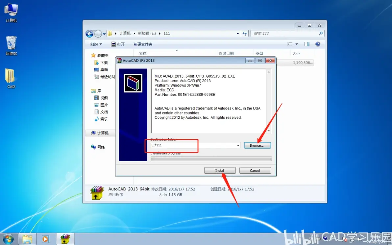Go back in the Explorer window

[x=89, y=34]
